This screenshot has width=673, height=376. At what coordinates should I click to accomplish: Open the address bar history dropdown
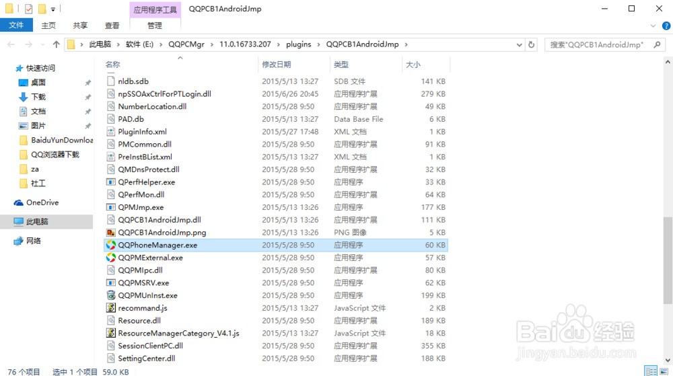tap(519, 44)
